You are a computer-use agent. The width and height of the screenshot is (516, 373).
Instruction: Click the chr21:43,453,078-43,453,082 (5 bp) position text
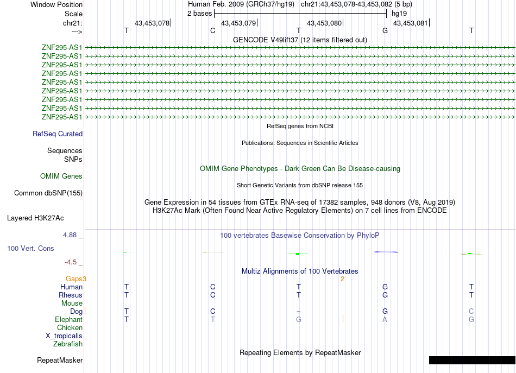coord(356,4)
